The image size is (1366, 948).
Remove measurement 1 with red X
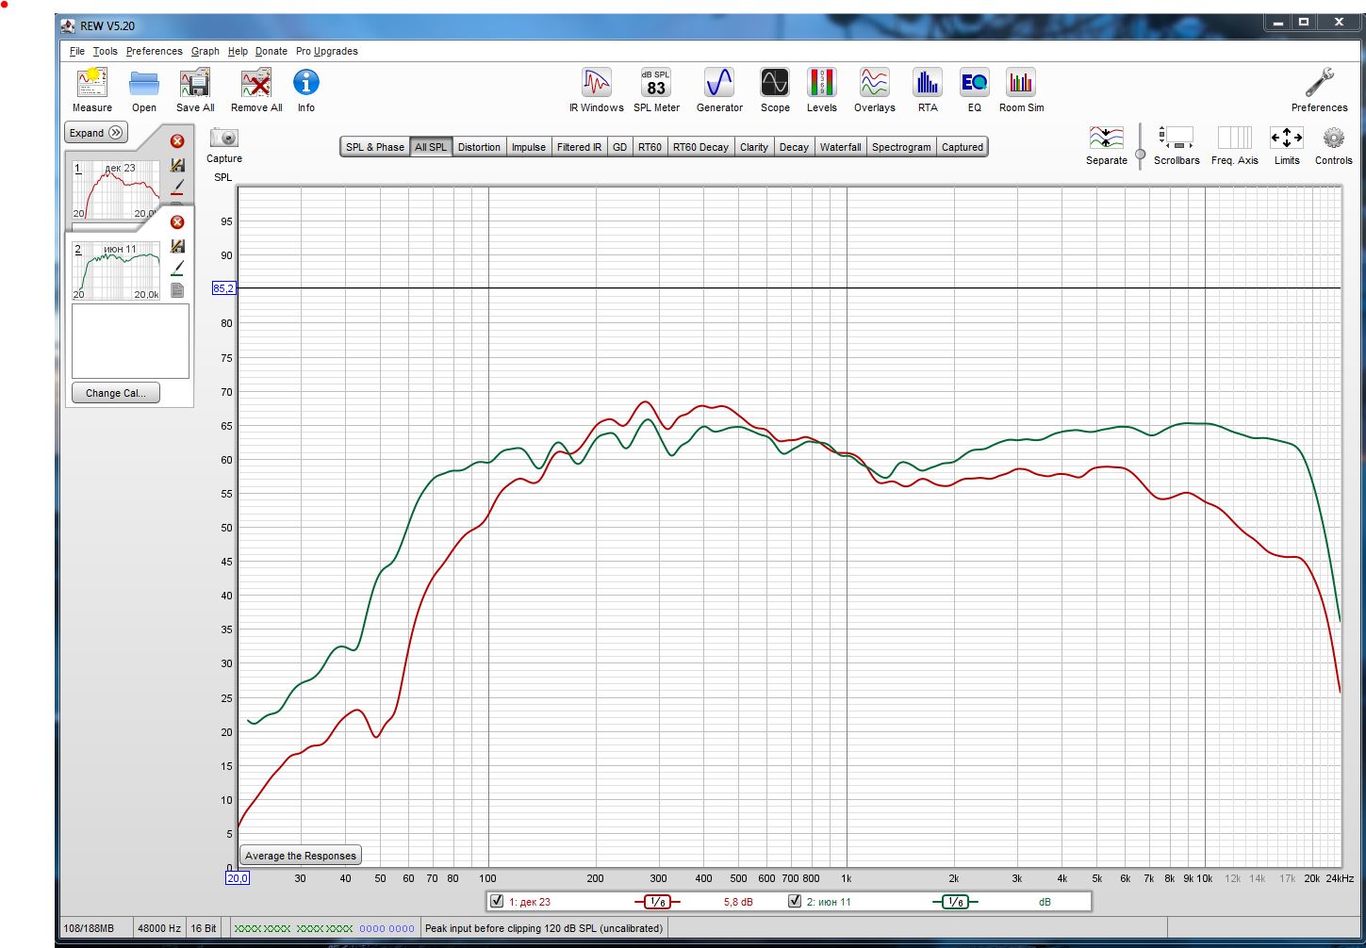click(177, 141)
